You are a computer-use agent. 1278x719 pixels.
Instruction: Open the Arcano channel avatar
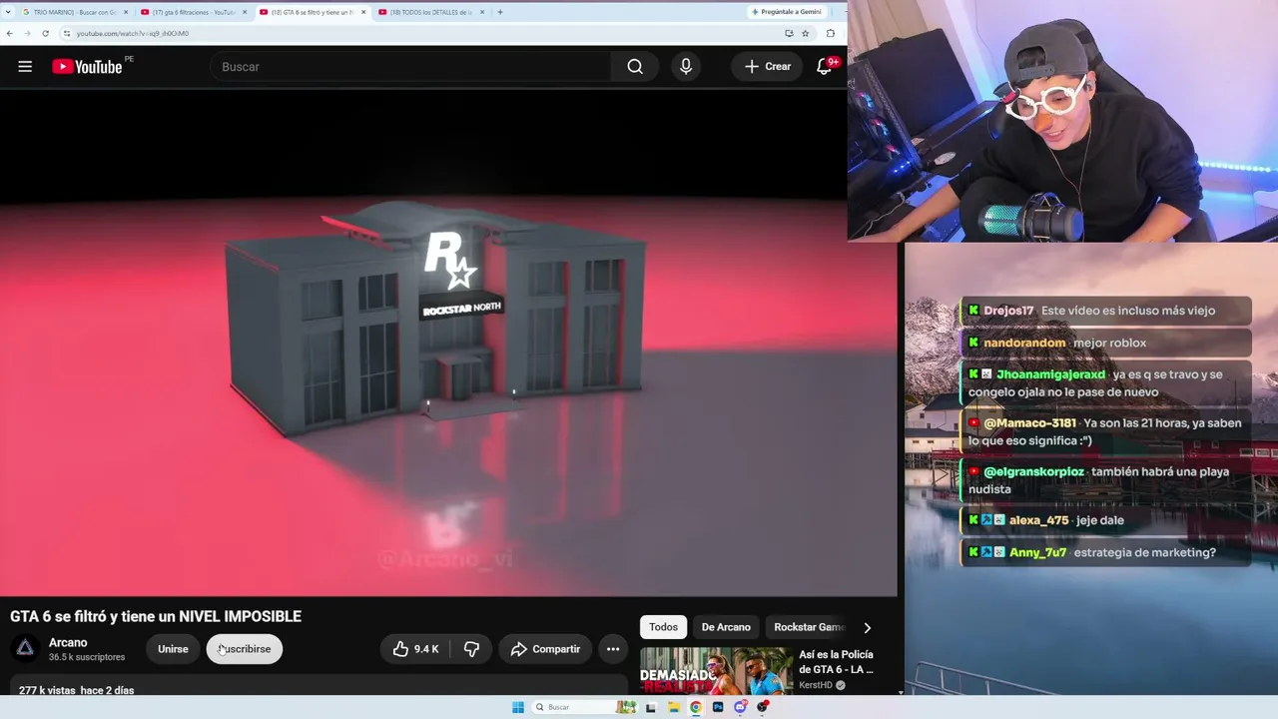click(25, 649)
